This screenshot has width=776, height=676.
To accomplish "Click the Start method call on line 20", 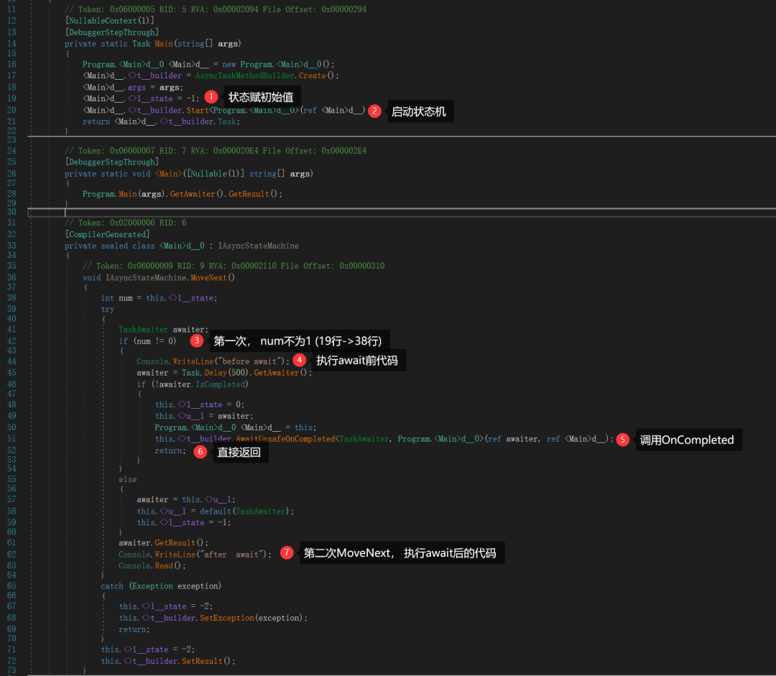I will click(198, 110).
